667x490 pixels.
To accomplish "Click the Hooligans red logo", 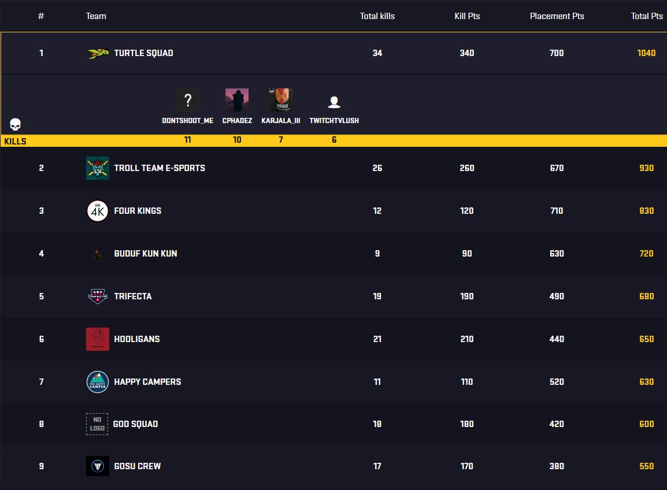I will 98,339.
